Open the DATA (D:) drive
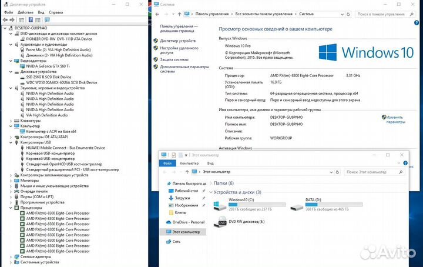The width and height of the screenshot is (423, 267). [x=326, y=205]
